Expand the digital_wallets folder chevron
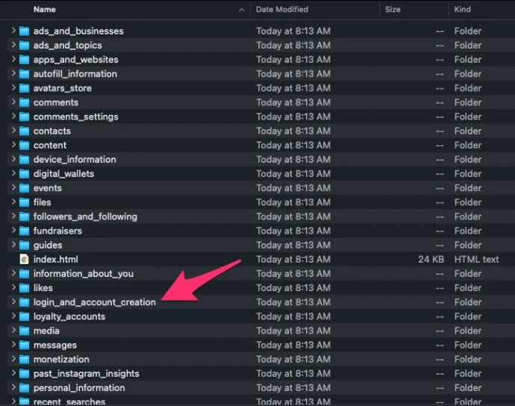Screen dimensions: 515x406 coord(13,173)
